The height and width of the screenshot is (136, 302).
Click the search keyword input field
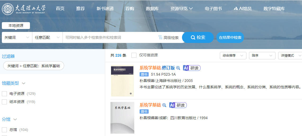click(x=110, y=37)
